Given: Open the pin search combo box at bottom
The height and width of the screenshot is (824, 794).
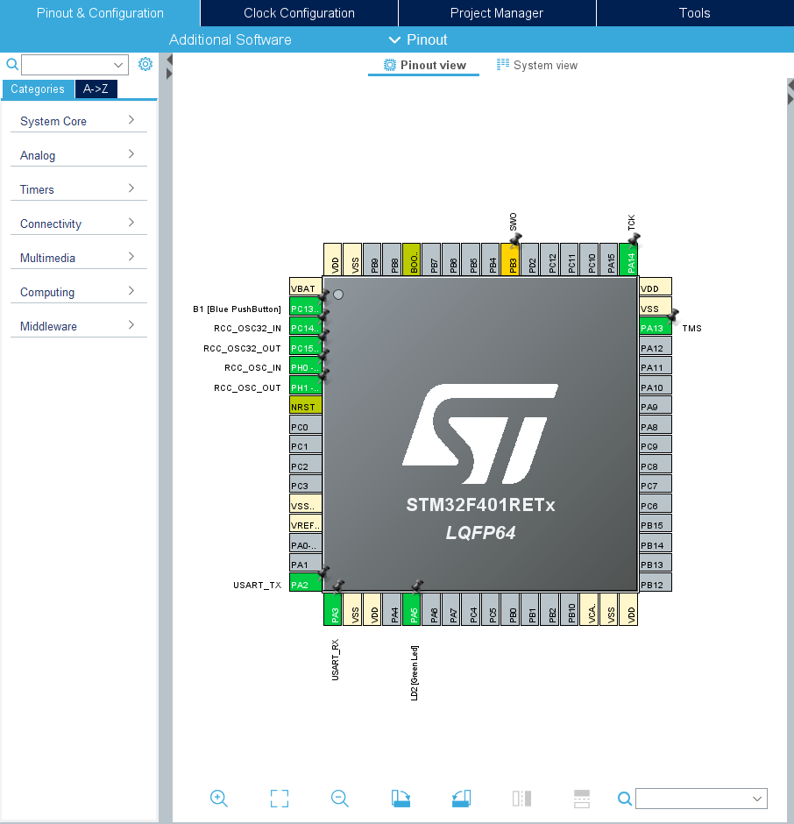Looking at the screenshot, I should (x=701, y=799).
